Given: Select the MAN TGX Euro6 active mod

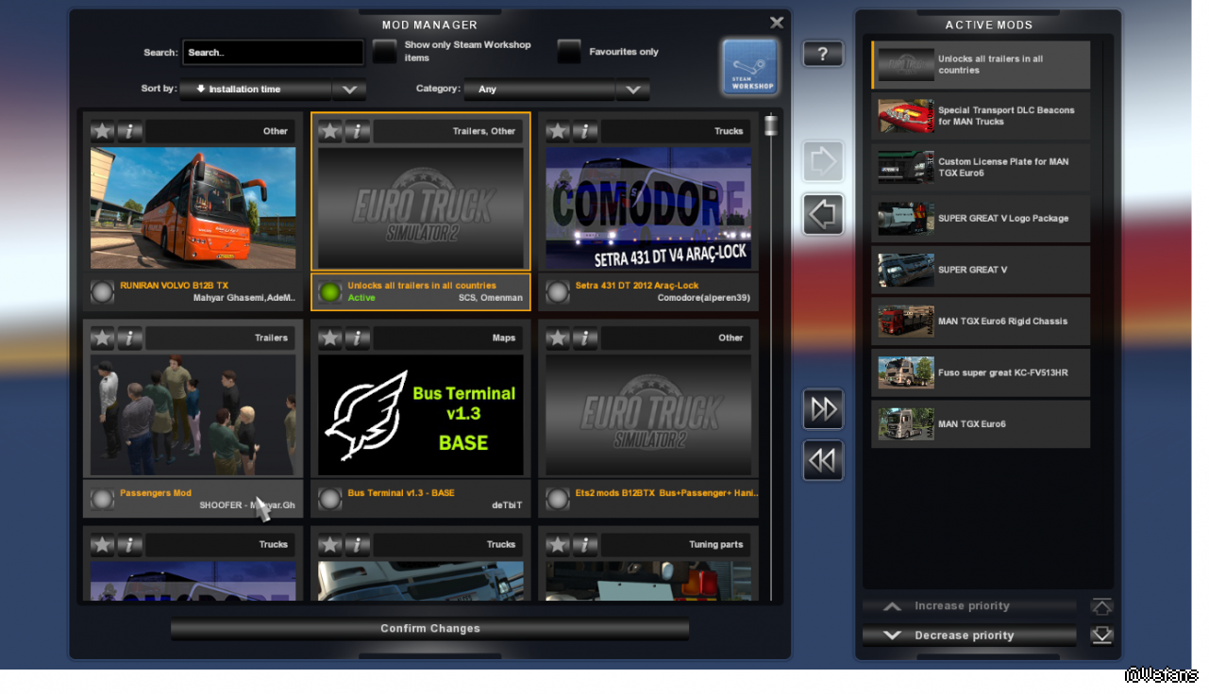Looking at the screenshot, I should (x=981, y=424).
